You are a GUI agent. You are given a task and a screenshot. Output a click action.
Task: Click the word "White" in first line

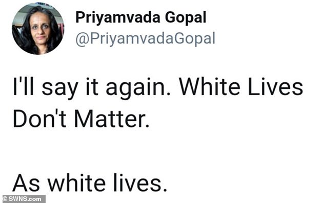[x=210, y=86]
